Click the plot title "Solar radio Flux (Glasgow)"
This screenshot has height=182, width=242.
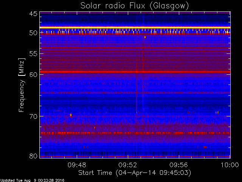point(135,6)
